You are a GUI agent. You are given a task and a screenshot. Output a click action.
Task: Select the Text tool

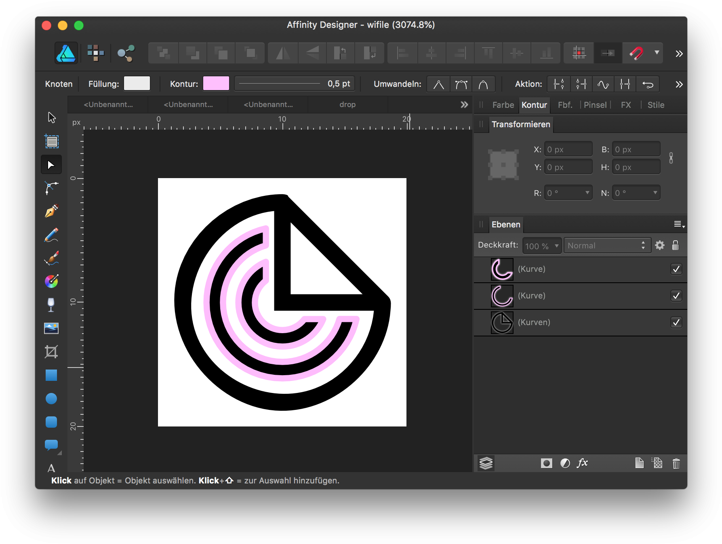(x=51, y=468)
